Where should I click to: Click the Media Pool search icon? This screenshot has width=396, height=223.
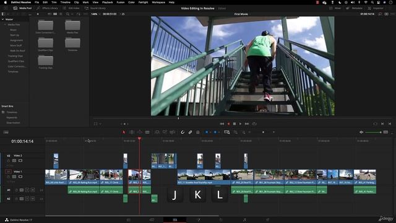click(67, 14)
